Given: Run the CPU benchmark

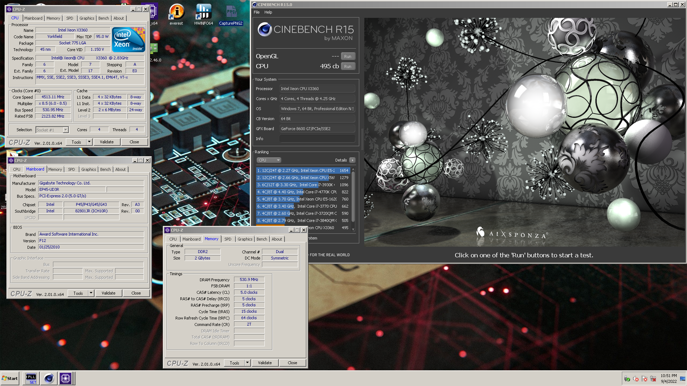Looking at the screenshot, I should (x=348, y=66).
